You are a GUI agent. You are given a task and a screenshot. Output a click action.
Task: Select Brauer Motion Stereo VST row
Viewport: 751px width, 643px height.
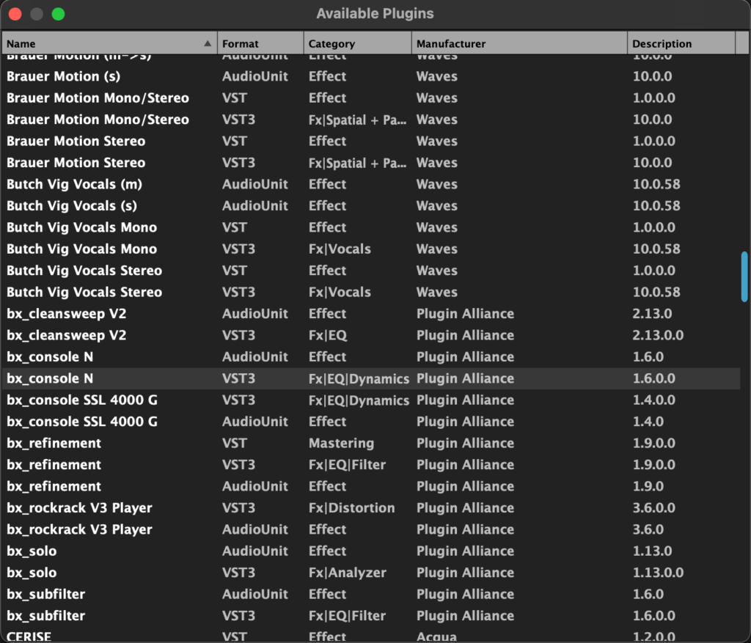click(x=371, y=141)
